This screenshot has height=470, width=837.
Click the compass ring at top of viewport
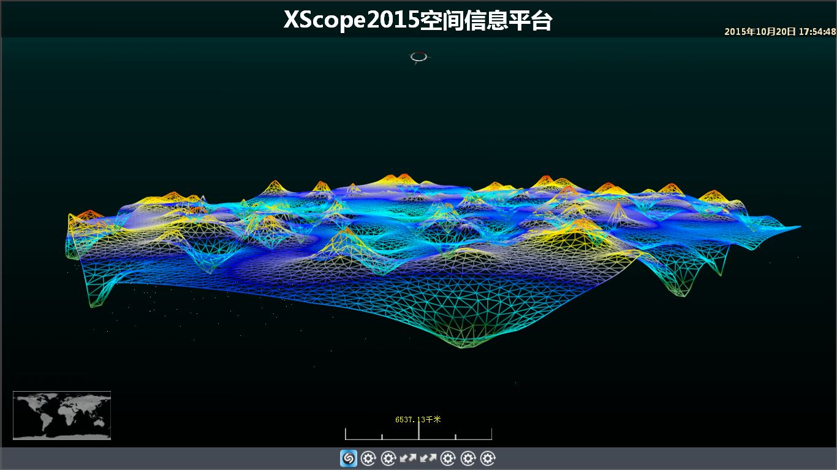point(419,58)
